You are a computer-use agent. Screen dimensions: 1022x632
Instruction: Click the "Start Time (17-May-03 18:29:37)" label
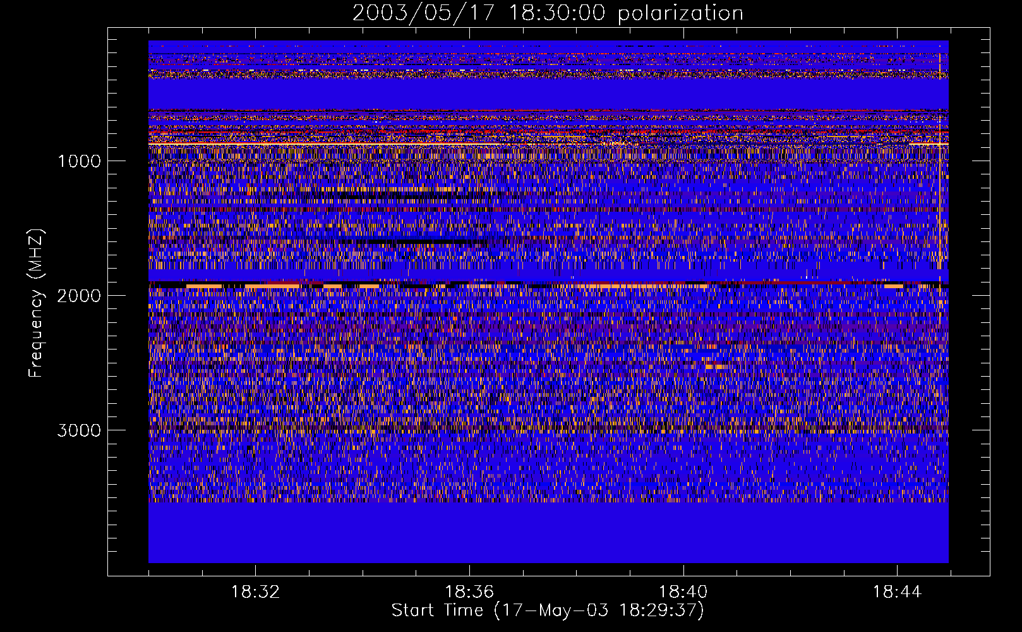tap(548, 611)
